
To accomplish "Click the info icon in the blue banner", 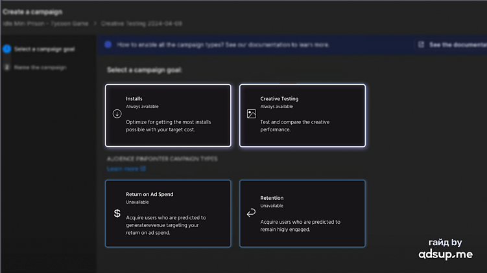I will tap(108, 45).
